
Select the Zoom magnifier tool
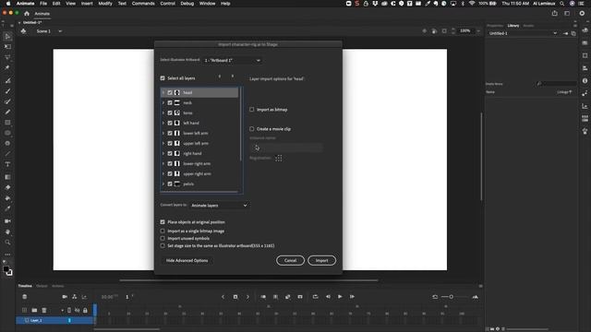pos(7,242)
